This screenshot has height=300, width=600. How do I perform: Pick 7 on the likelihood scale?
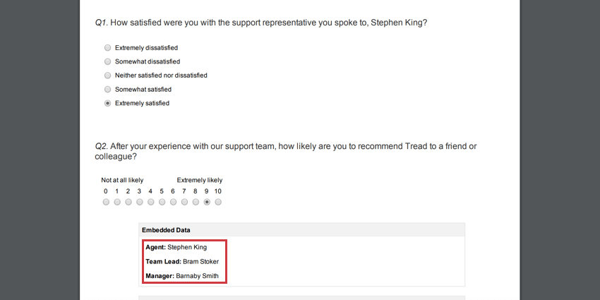click(x=185, y=202)
